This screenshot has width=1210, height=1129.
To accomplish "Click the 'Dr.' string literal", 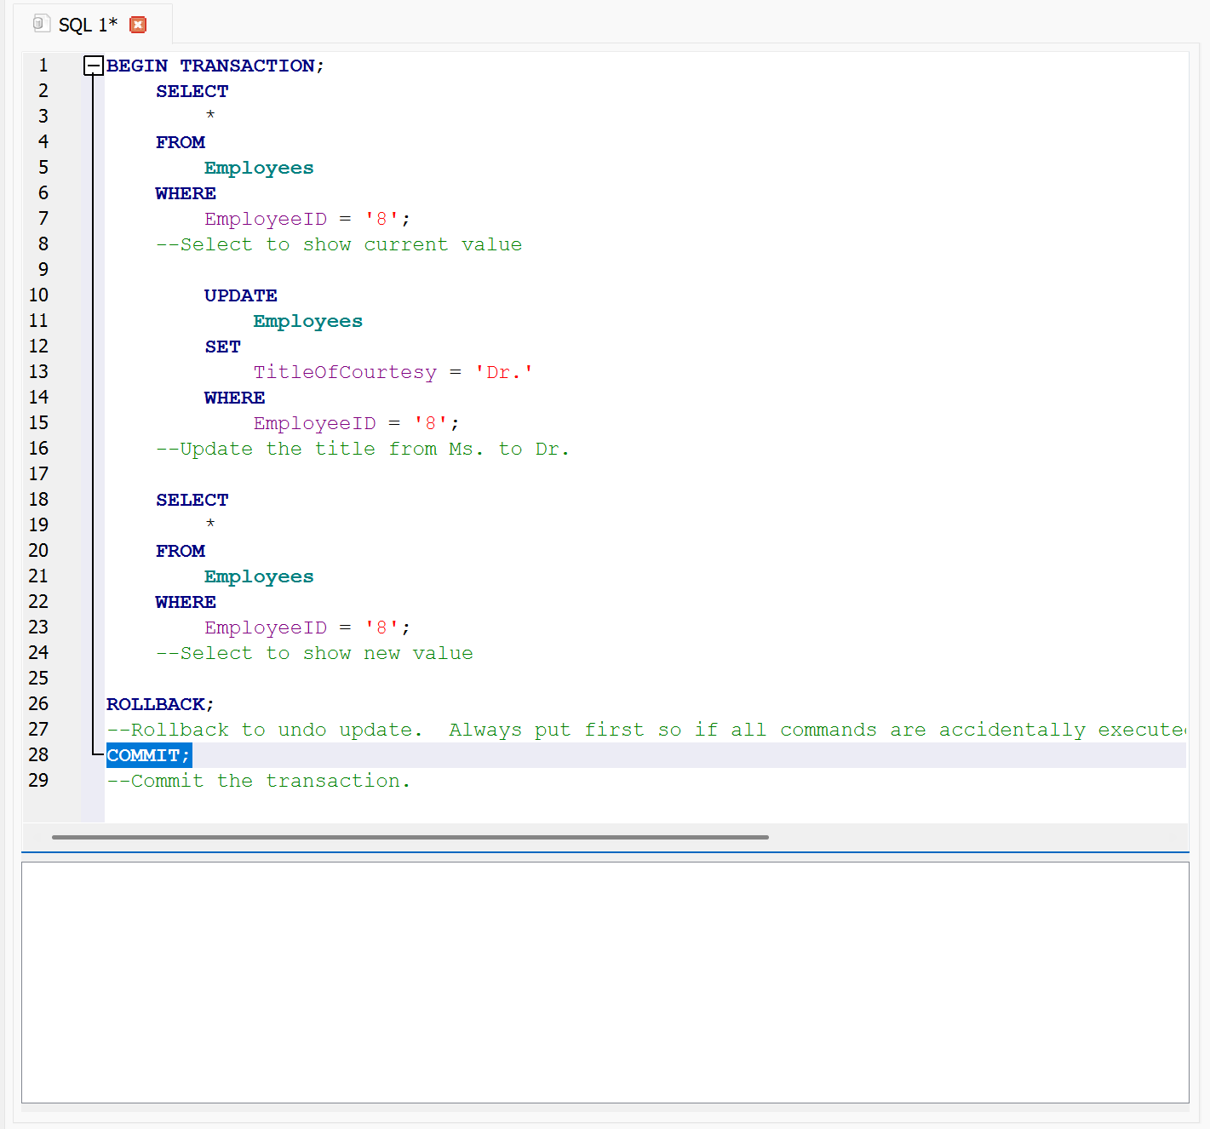I will tap(503, 372).
